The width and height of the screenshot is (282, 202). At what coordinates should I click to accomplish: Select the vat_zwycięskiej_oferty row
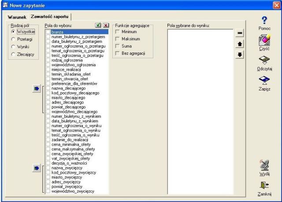point(77,158)
